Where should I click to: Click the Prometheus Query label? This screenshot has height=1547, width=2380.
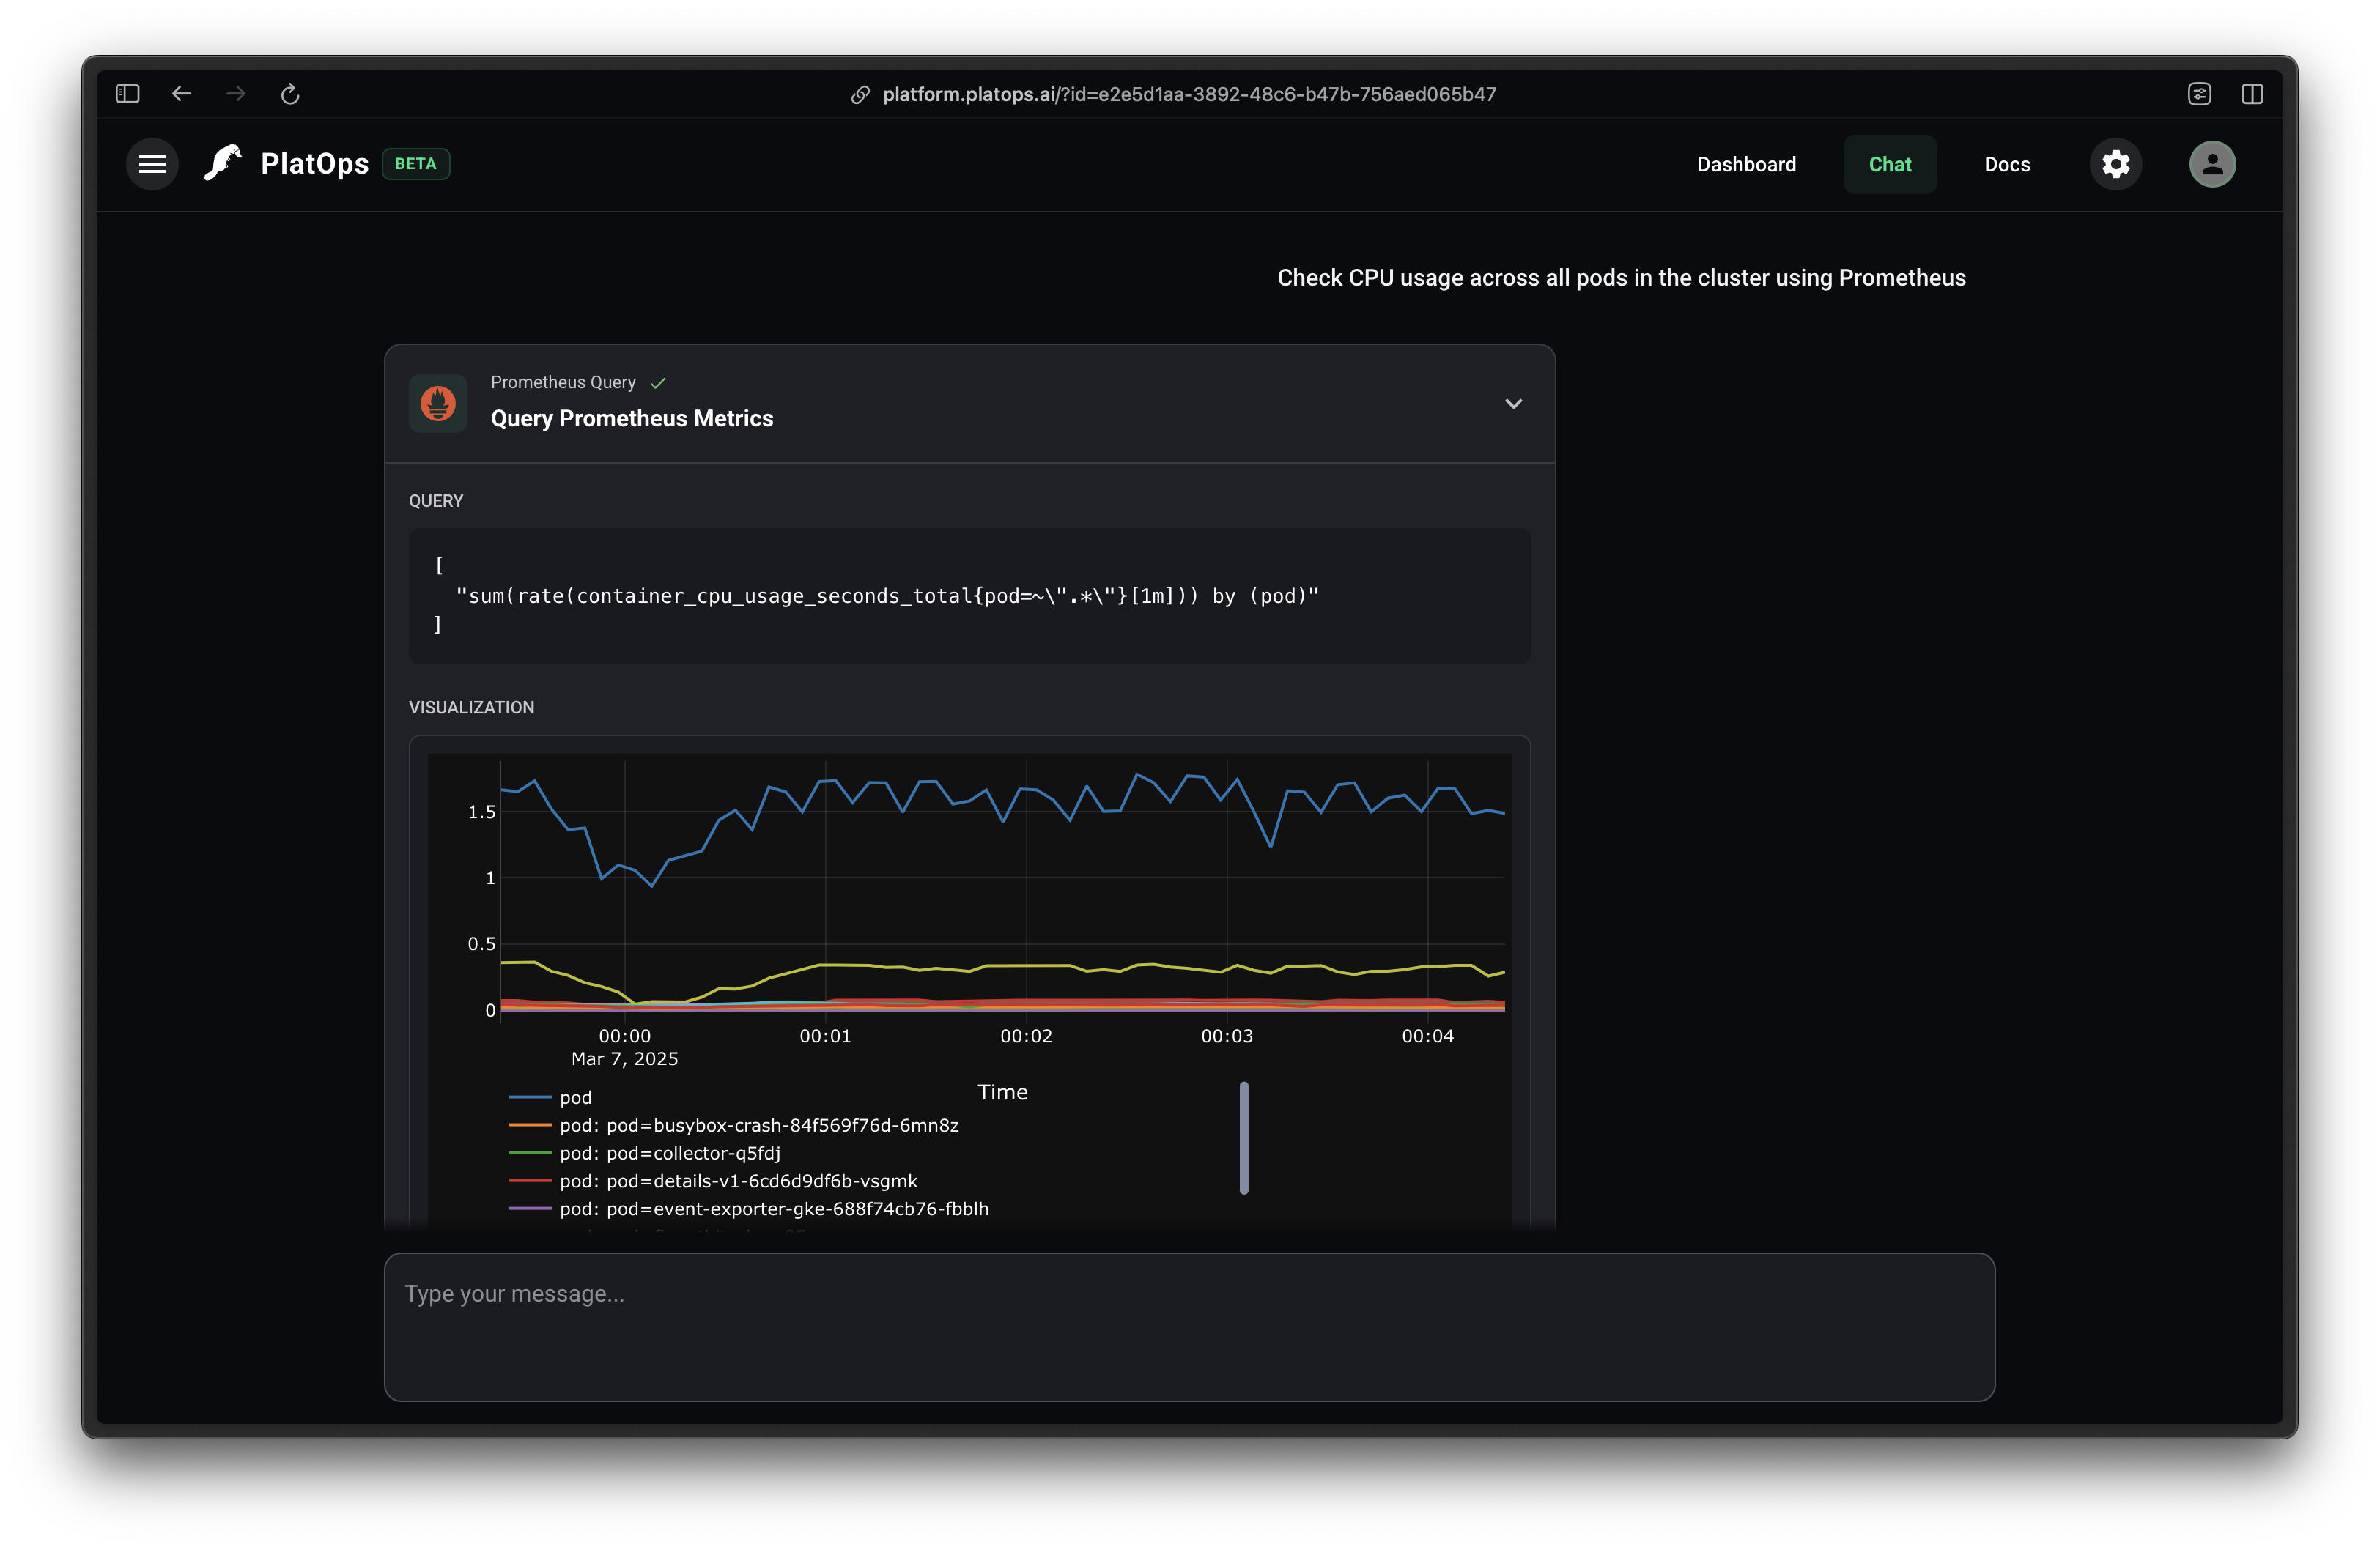(x=563, y=383)
